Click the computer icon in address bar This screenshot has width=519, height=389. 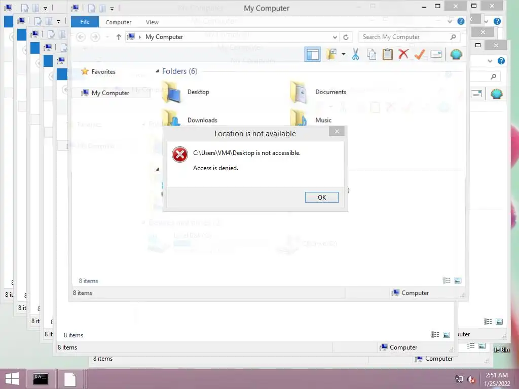pyautogui.click(x=131, y=36)
